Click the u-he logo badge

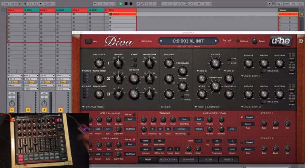281,41
